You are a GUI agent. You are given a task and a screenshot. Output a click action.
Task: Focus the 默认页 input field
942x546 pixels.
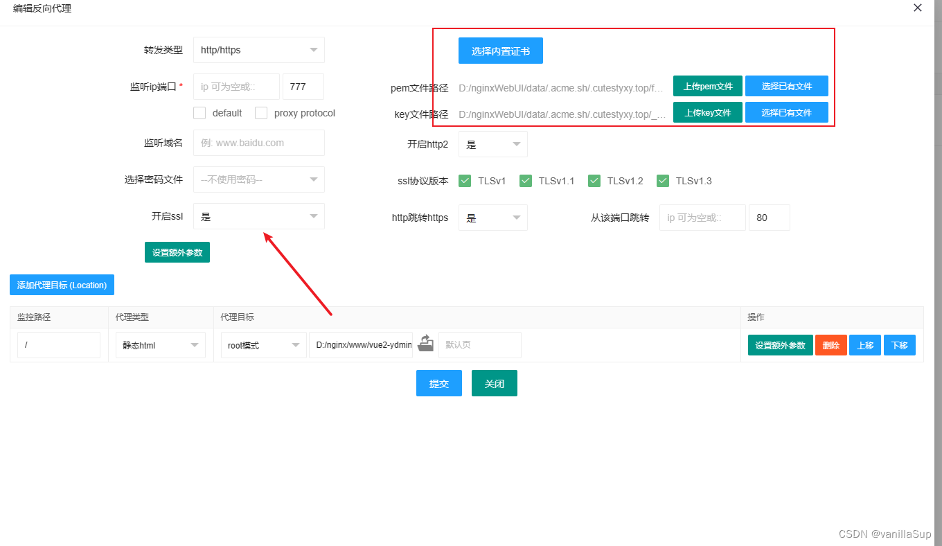tap(480, 345)
